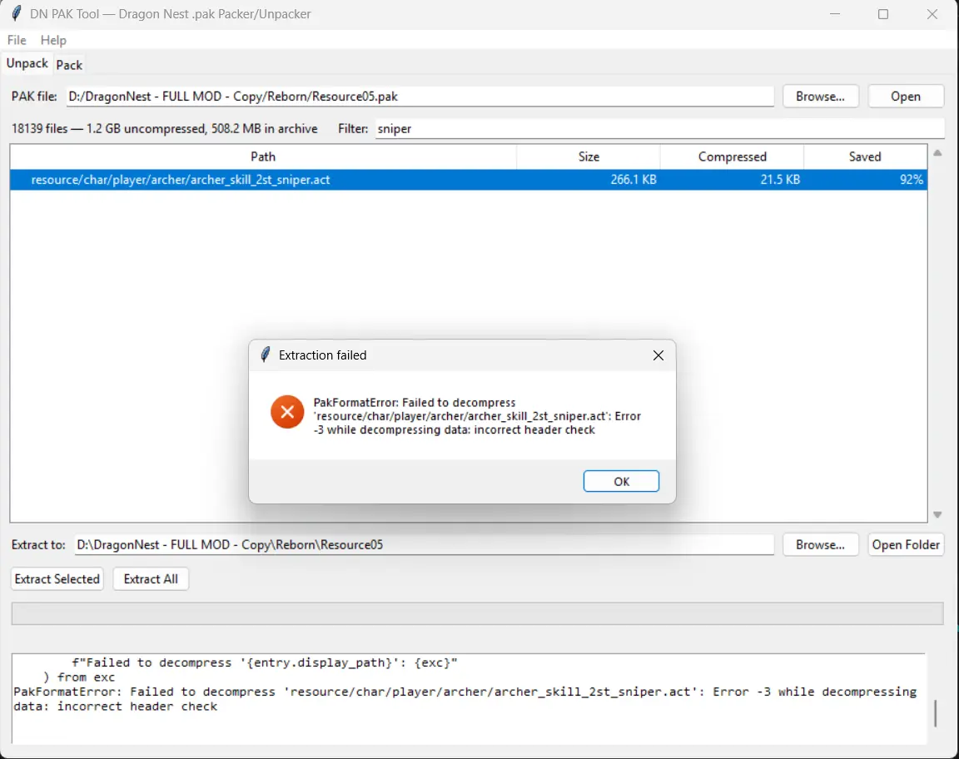Open the File menu
The width and height of the screenshot is (959, 759).
click(17, 41)
